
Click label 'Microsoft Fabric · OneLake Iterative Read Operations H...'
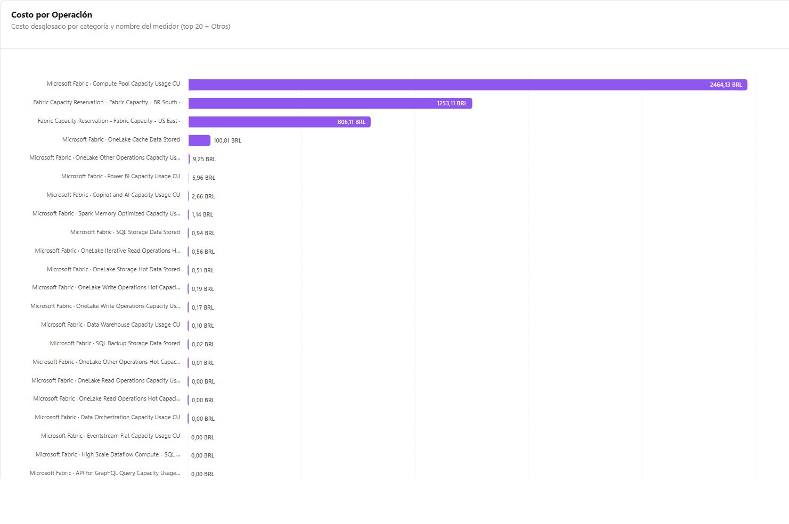pyautogui.click(x=108, y=251)
